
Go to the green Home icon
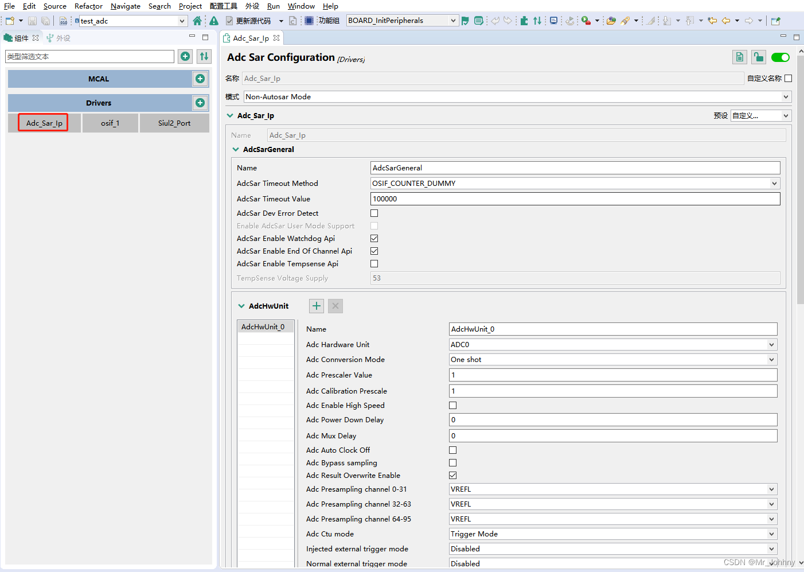click(x=197, y=21)
